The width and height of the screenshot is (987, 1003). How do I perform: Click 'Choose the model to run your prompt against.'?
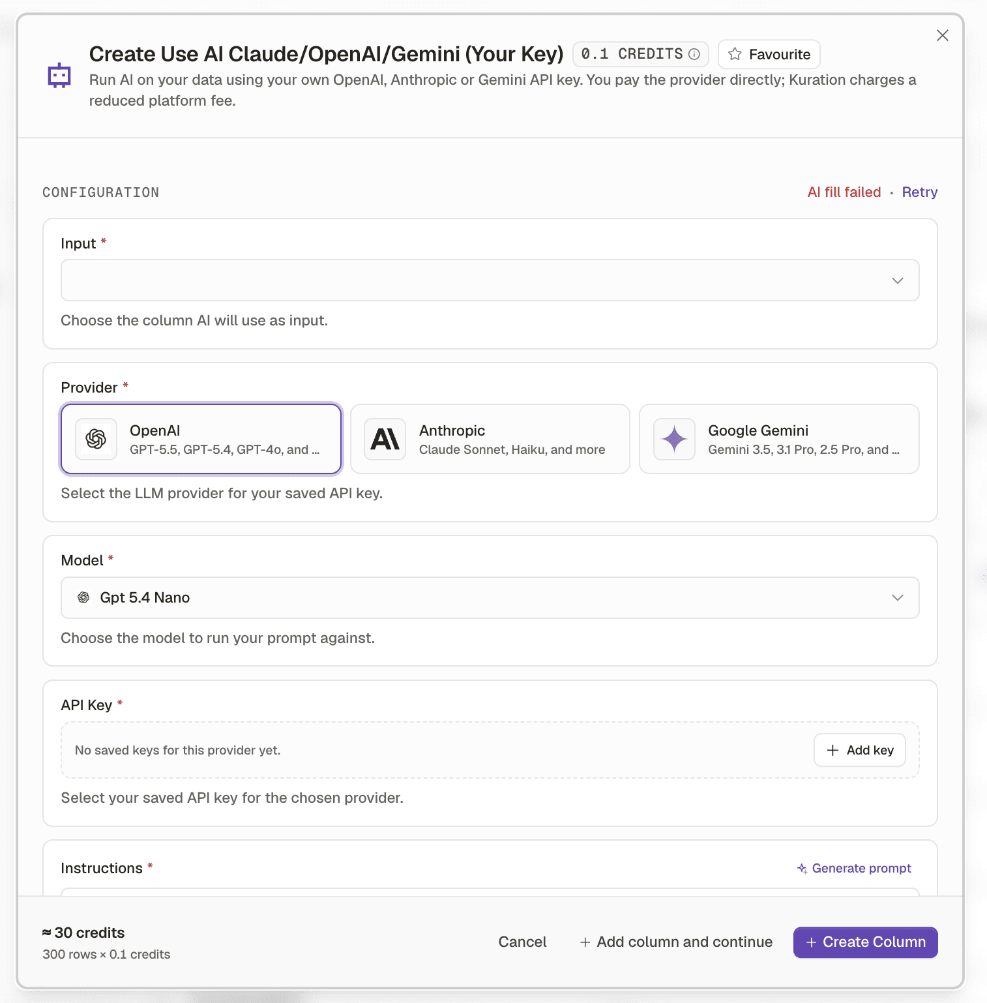(218, 638)
